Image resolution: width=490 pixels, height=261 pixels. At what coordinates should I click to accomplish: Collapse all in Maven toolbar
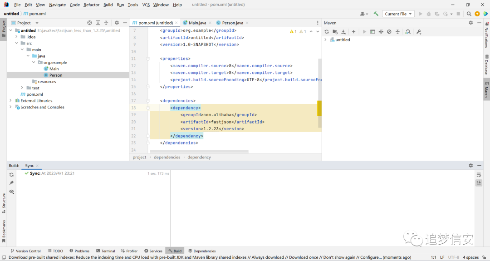click(x=397, y=32)
